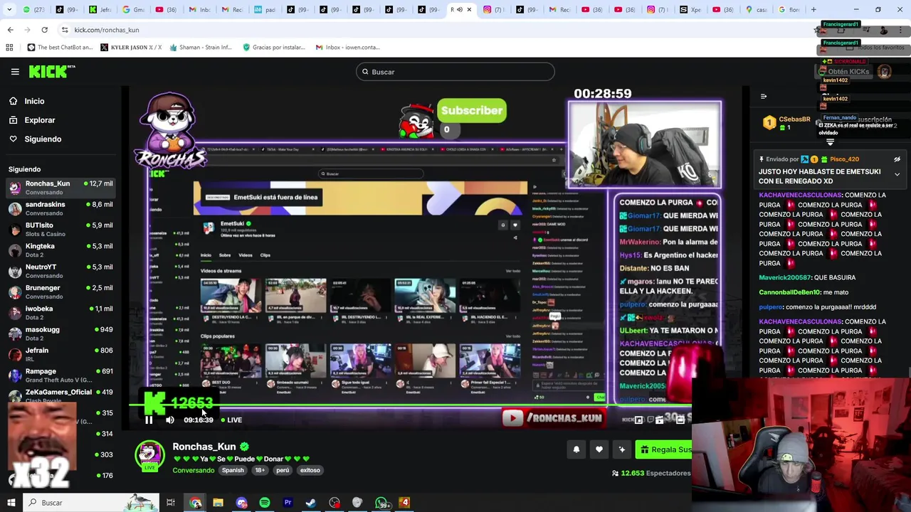
Task: Open the Windows Start menu
Action: (11, 503)
